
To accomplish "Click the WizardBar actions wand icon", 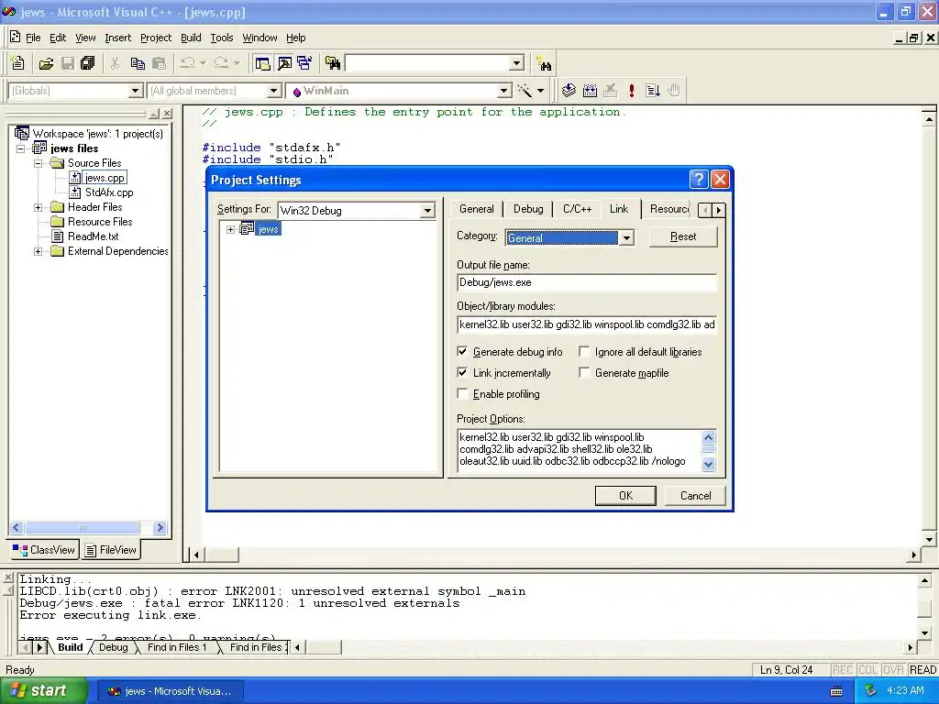I will point(525,91).
